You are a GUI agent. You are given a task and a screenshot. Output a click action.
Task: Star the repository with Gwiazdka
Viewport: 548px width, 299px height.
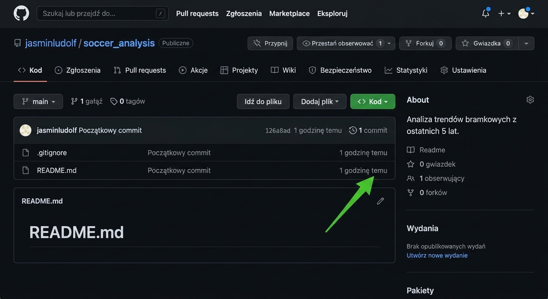tap(487, 43)
